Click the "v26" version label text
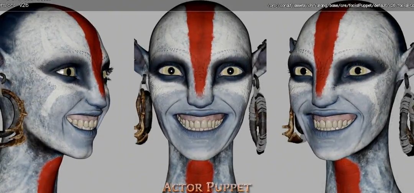This screenshot has height=193, width=414. (24, 5)
